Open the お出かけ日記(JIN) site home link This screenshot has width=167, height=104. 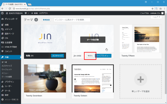coord(14,13)
